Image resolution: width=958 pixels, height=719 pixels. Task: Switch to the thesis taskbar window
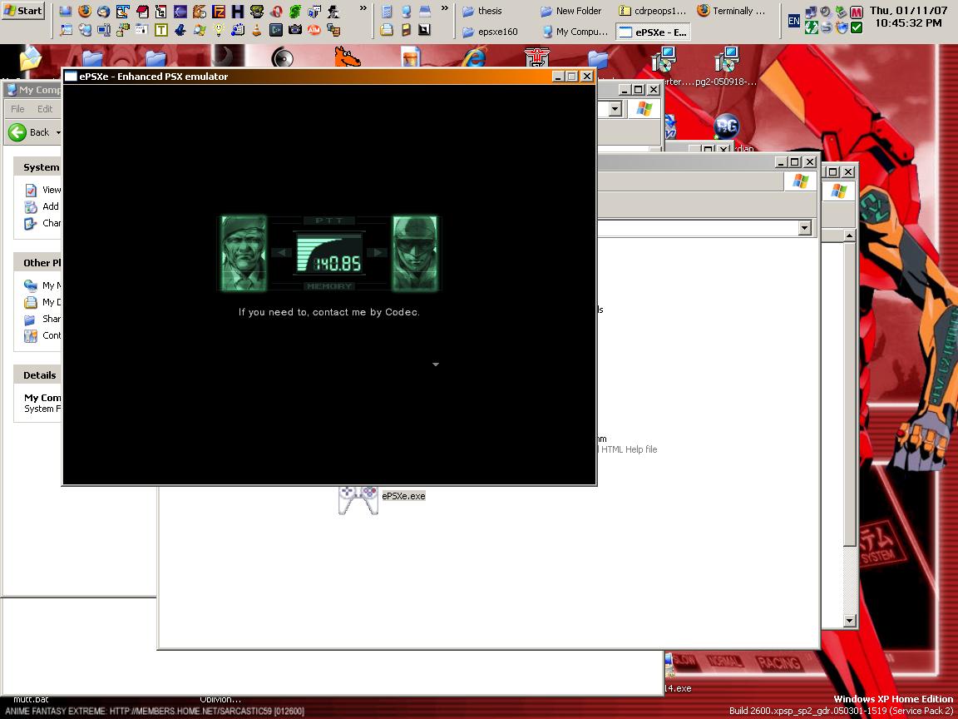click(489, 11)
